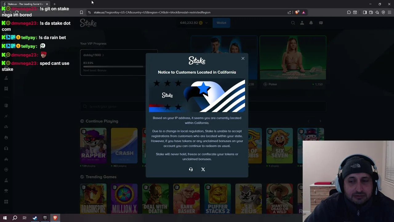Open the user profile icon
Screen dimensions: 394x222
pos(302,23)
